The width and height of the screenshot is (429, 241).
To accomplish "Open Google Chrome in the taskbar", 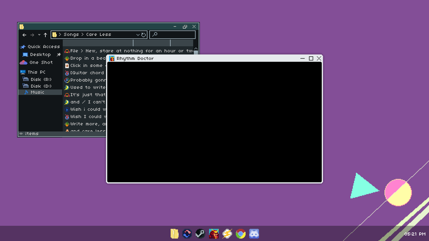I will 240,234.
